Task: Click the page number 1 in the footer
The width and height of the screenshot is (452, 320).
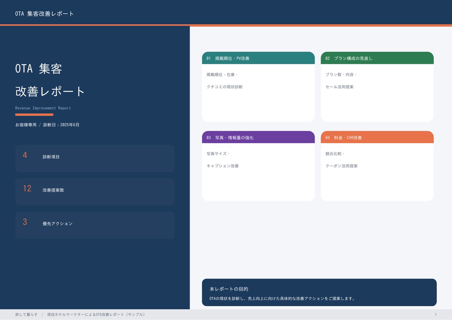Action: coord(436,314)
